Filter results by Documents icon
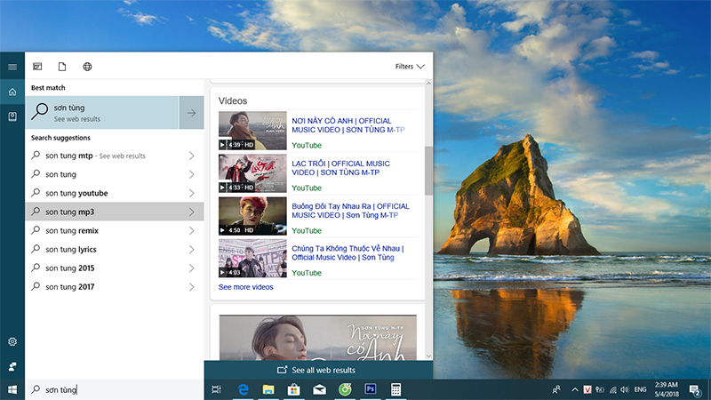This screenshot has width=711, height=400. (x=62, y=67)
